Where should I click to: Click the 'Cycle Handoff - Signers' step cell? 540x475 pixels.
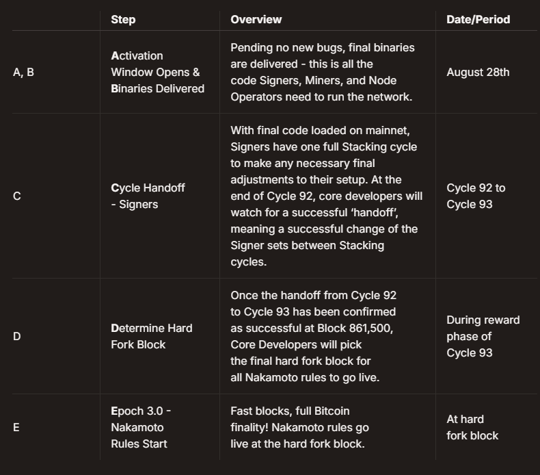point(148,196)
